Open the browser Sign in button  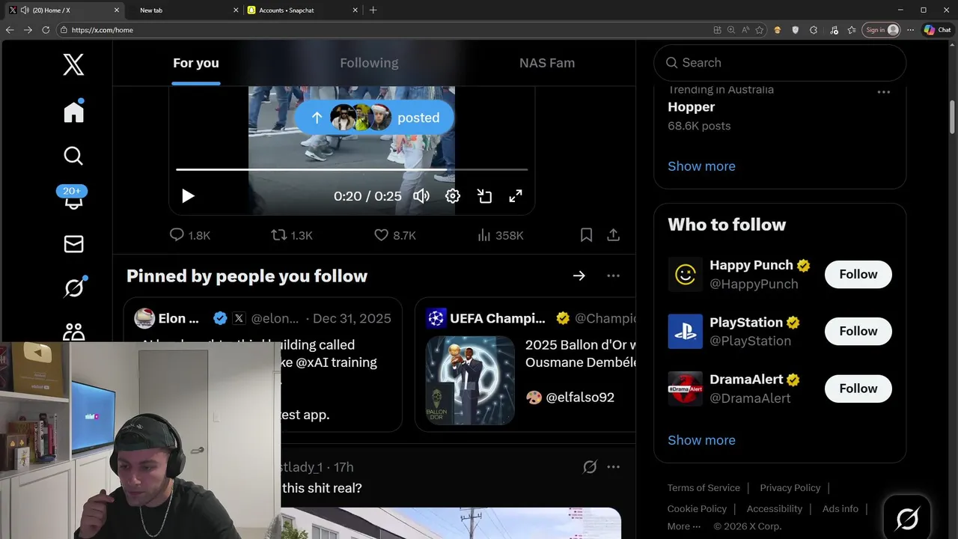(x=882, y=30)
